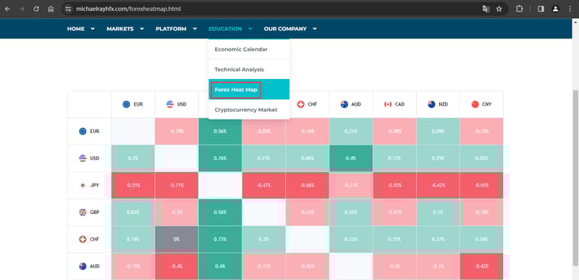
Task: Click the AUD flag in row header
Action: click(x=83, y=266)
